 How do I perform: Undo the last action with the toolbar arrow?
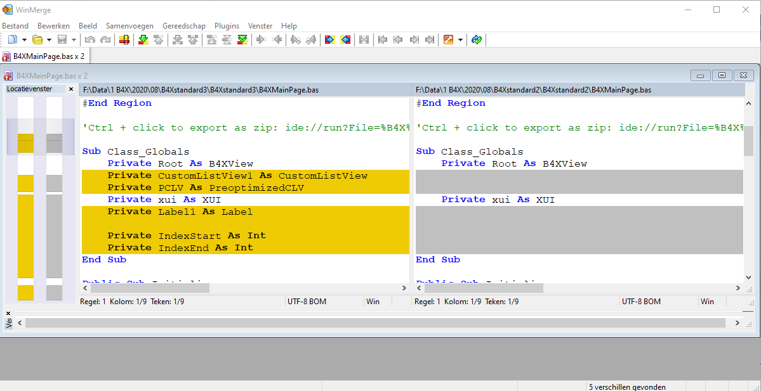(x=89, y=40)
